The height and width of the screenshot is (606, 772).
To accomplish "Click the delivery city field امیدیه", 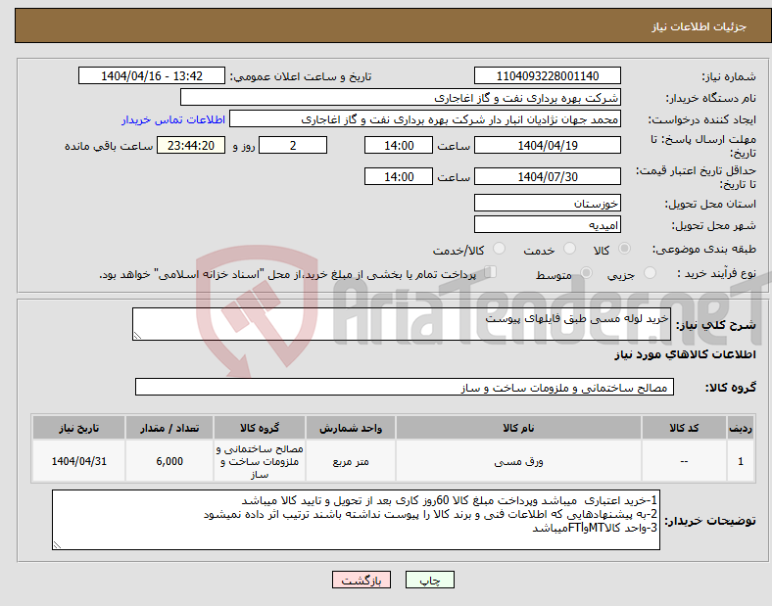I will pos(547,224).
